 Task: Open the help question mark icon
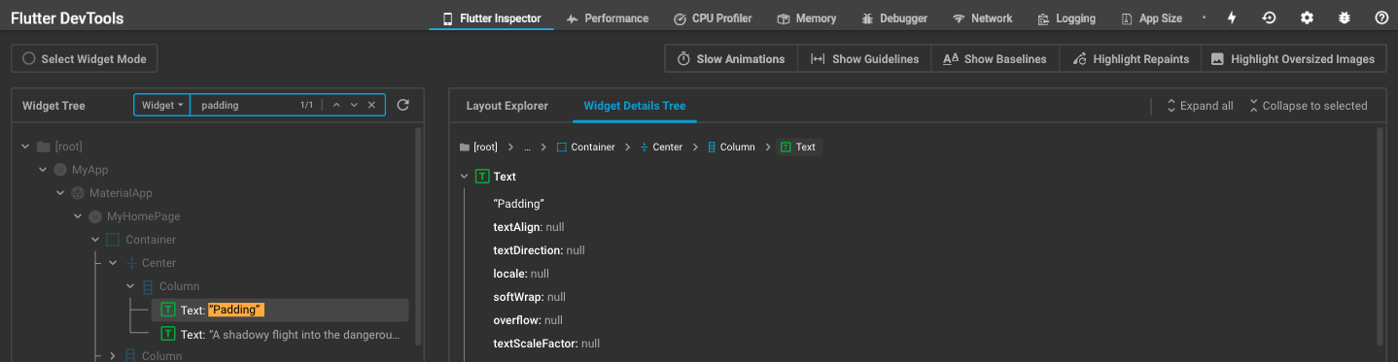click(x=1381, y=18)
